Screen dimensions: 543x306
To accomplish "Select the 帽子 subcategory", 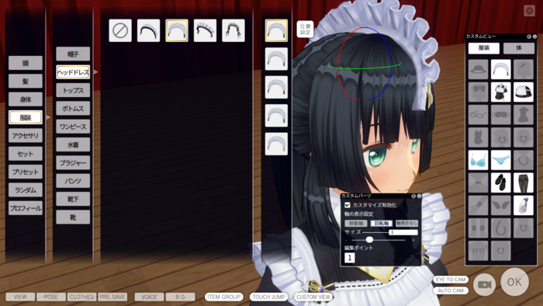I will (73, 54).
